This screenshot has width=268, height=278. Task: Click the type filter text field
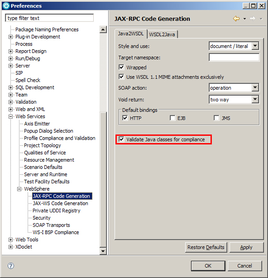50,18
